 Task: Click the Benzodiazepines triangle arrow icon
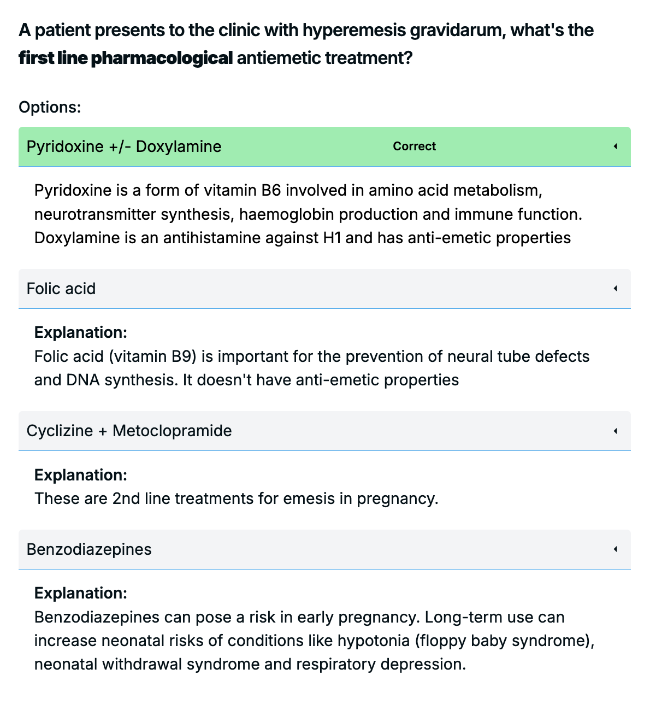tap(615, 549)
